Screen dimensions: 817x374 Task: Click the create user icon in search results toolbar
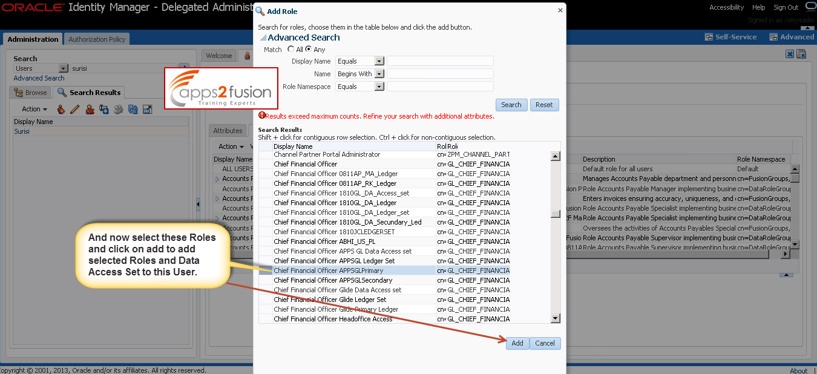point(61,110)
